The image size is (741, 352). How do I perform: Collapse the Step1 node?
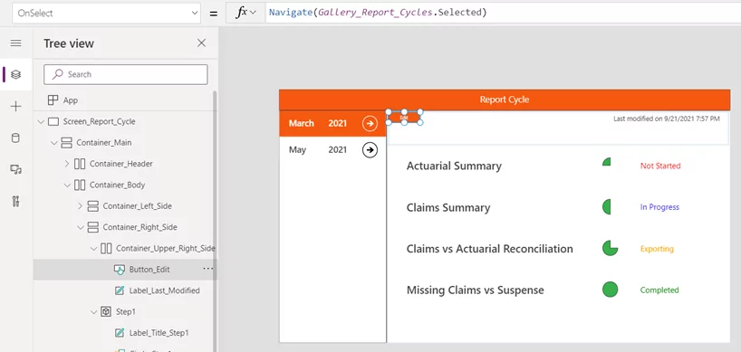[x=93, y=312]
